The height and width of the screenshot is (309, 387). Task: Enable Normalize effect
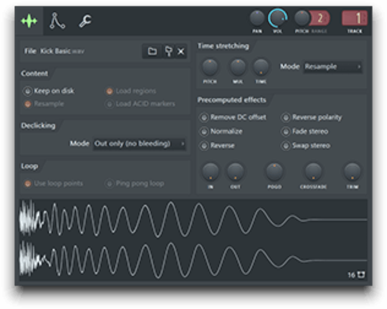coord(221,131)
